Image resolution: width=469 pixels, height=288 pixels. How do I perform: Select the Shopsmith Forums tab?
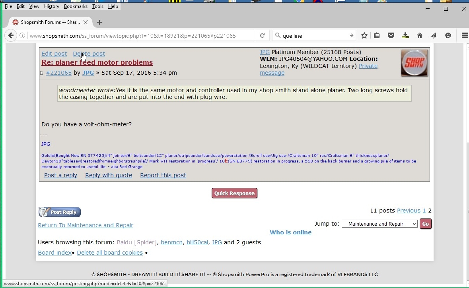point(50,22)
